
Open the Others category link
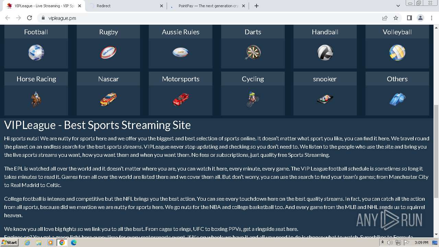tap(397, 79)
